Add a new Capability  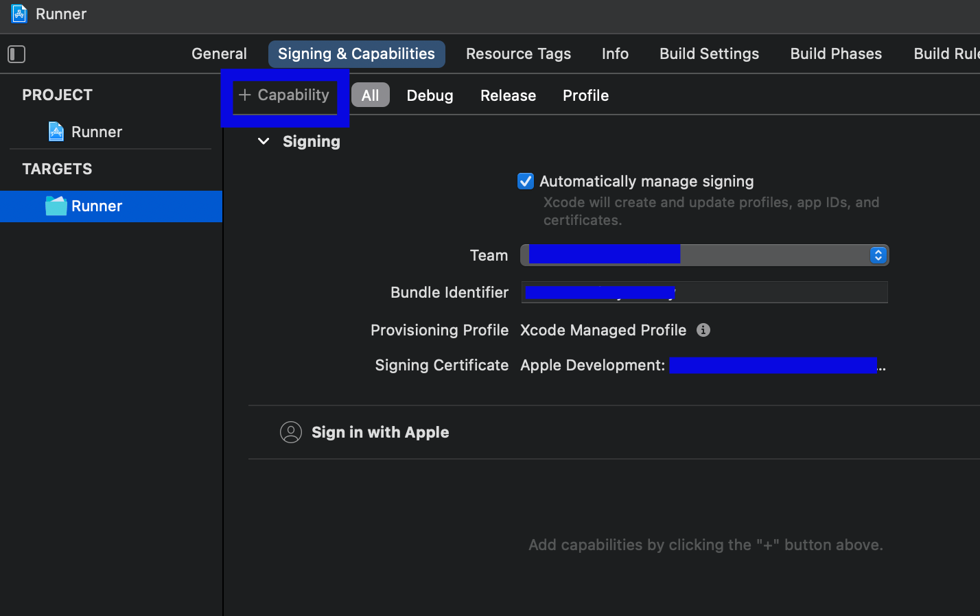click(285, 95)
